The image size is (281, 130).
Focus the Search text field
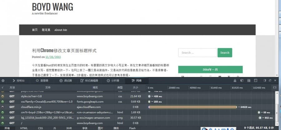[197, 53]
